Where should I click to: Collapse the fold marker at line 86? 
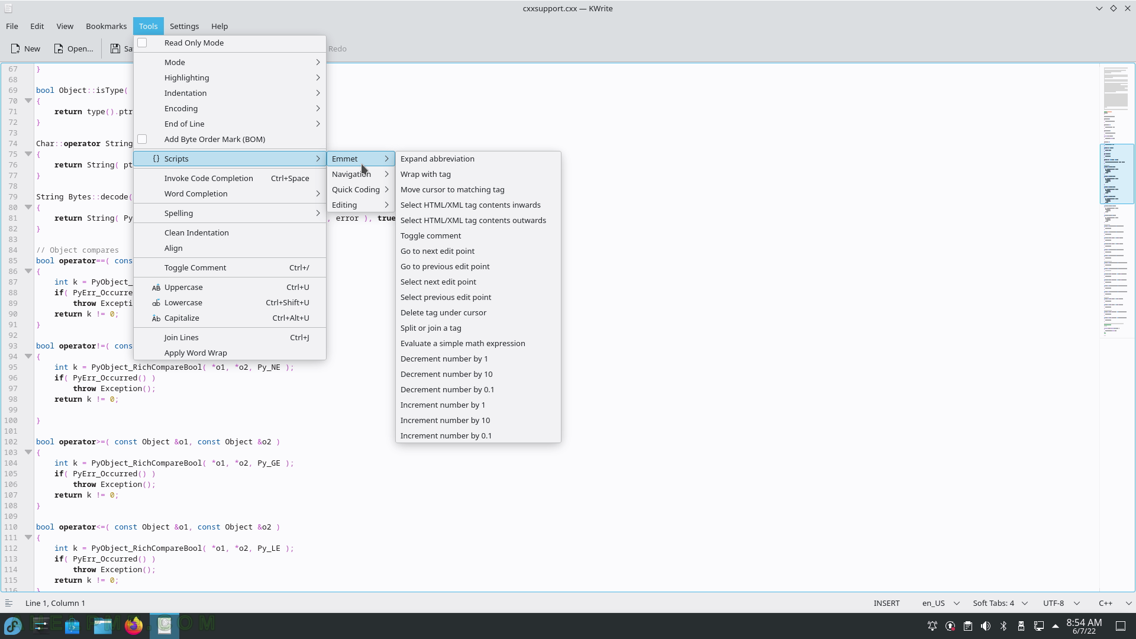point(28,271)
